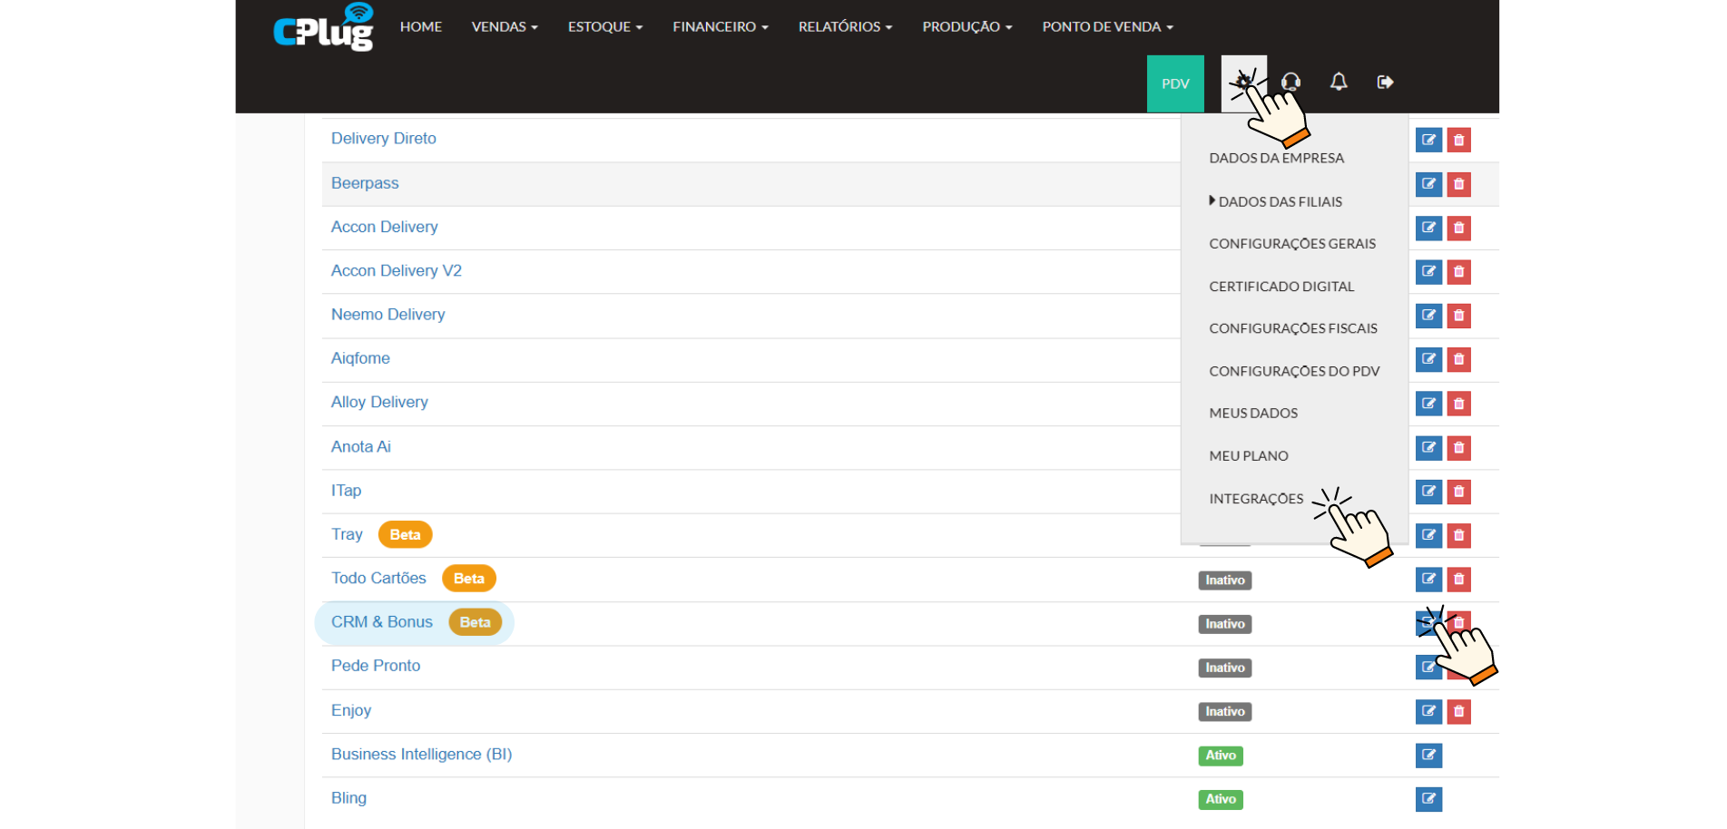Screen dimensions: 1727x829
Task: Open the RELATÓRIOS dropdown menu
Action: 845,27
